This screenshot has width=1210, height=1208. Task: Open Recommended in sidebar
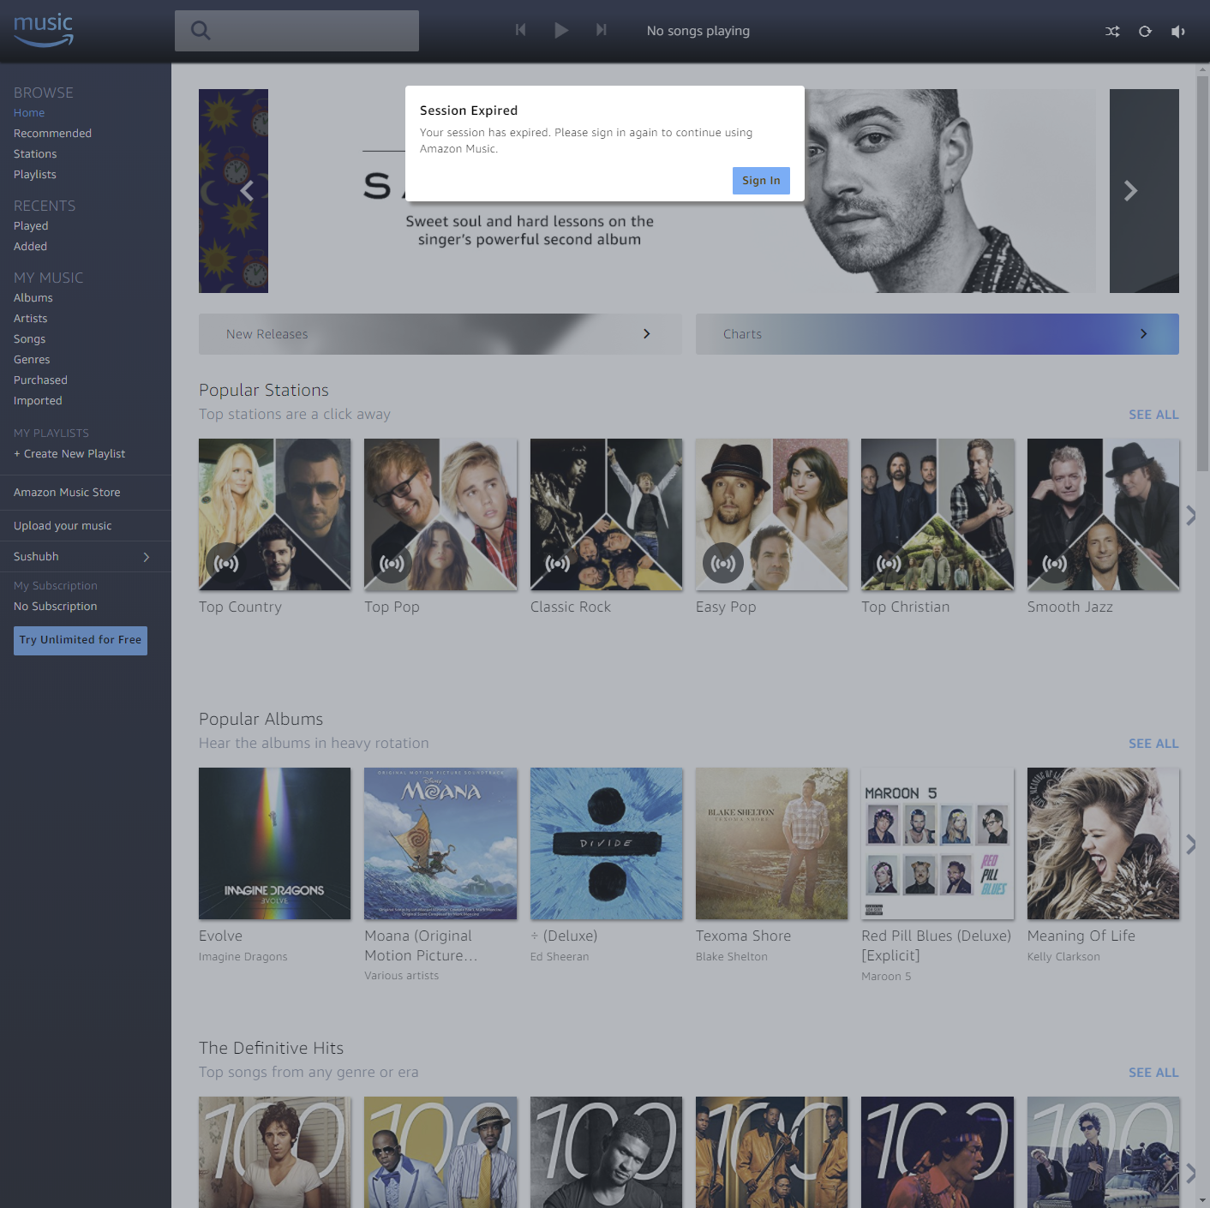pyautogui.click(x=52, y=134)
